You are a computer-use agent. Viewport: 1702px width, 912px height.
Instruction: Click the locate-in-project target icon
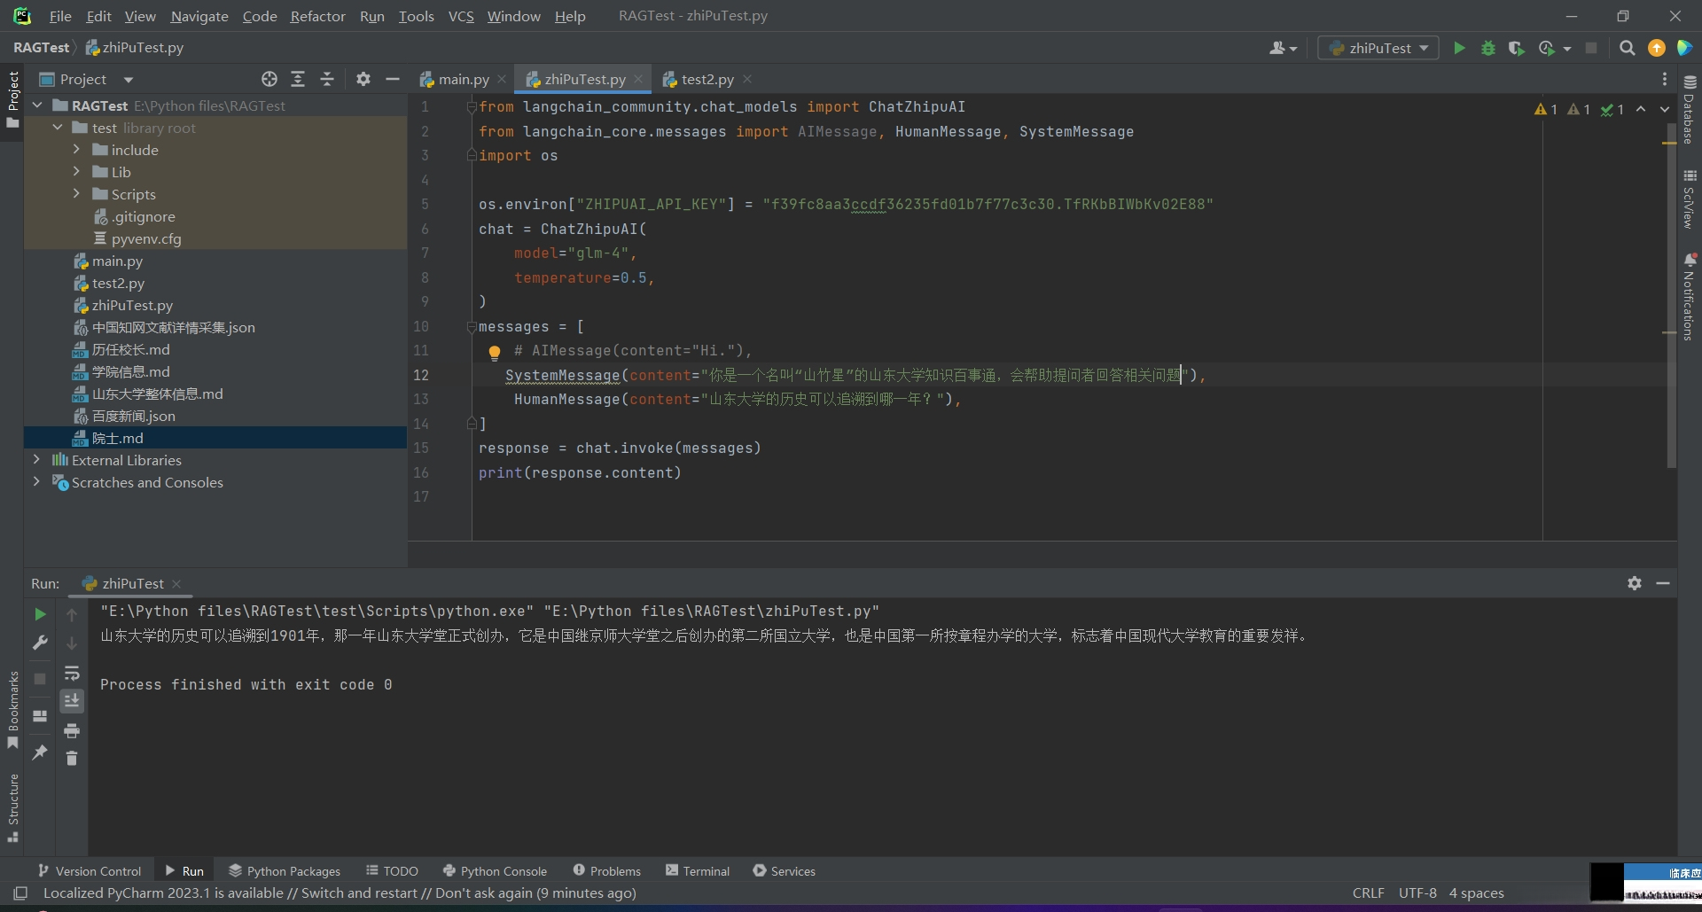click(x=269, y=80)
